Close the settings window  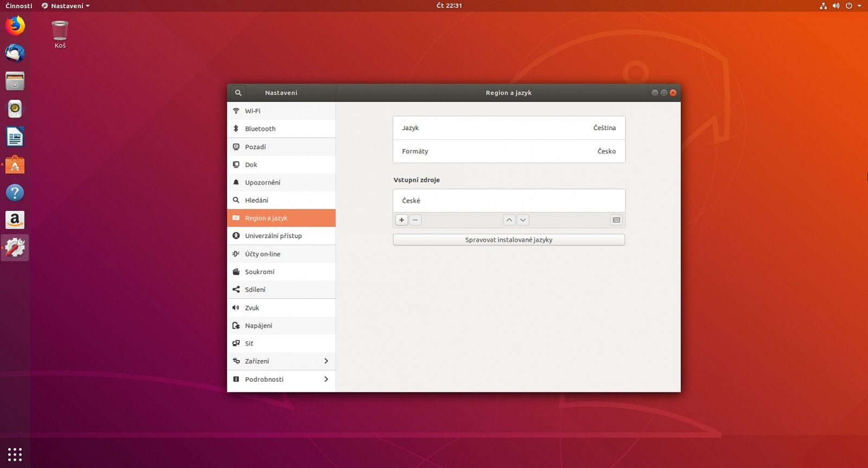tap(673, 93)
